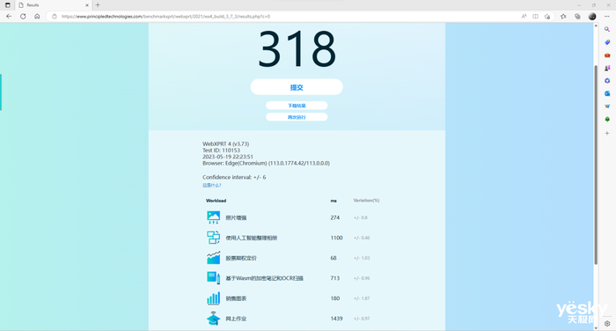616x331 pixels.
Task: Open sidebar Shopping tag
Action: point(607,42)
